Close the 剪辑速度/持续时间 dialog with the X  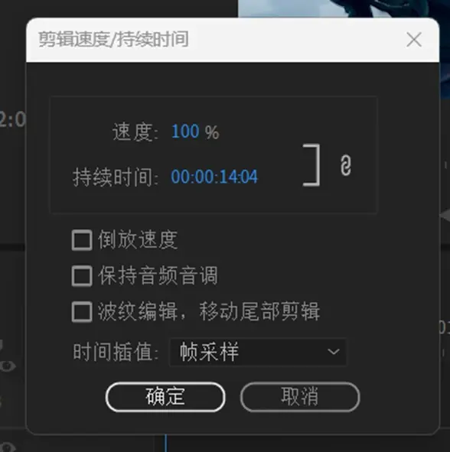click(414, 40)
